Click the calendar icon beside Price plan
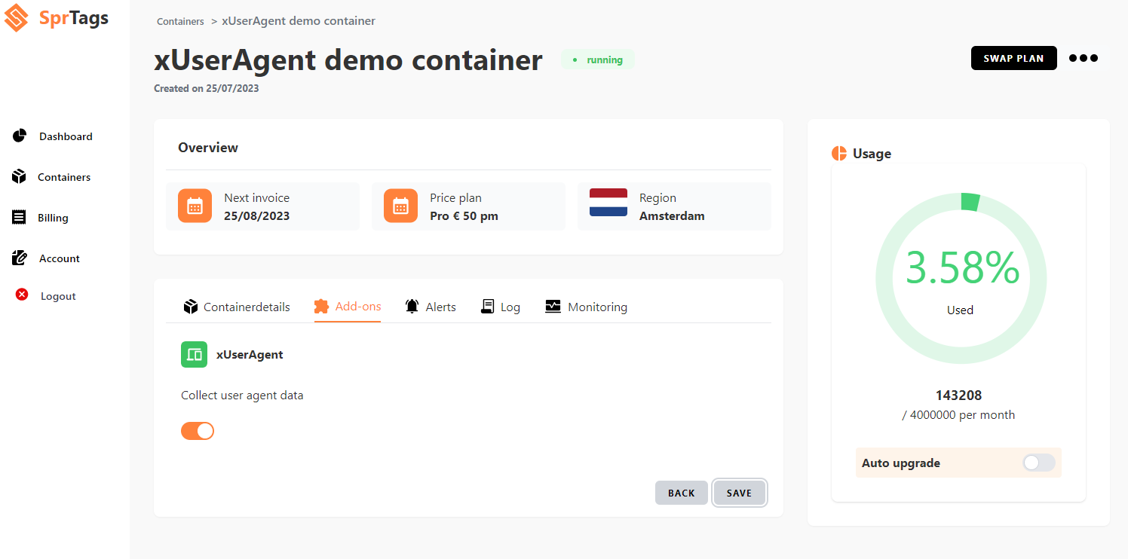 tap(400, 206)
